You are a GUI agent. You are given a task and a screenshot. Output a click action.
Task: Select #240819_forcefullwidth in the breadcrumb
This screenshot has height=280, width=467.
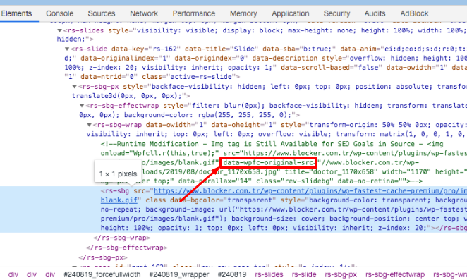[102, 274]
